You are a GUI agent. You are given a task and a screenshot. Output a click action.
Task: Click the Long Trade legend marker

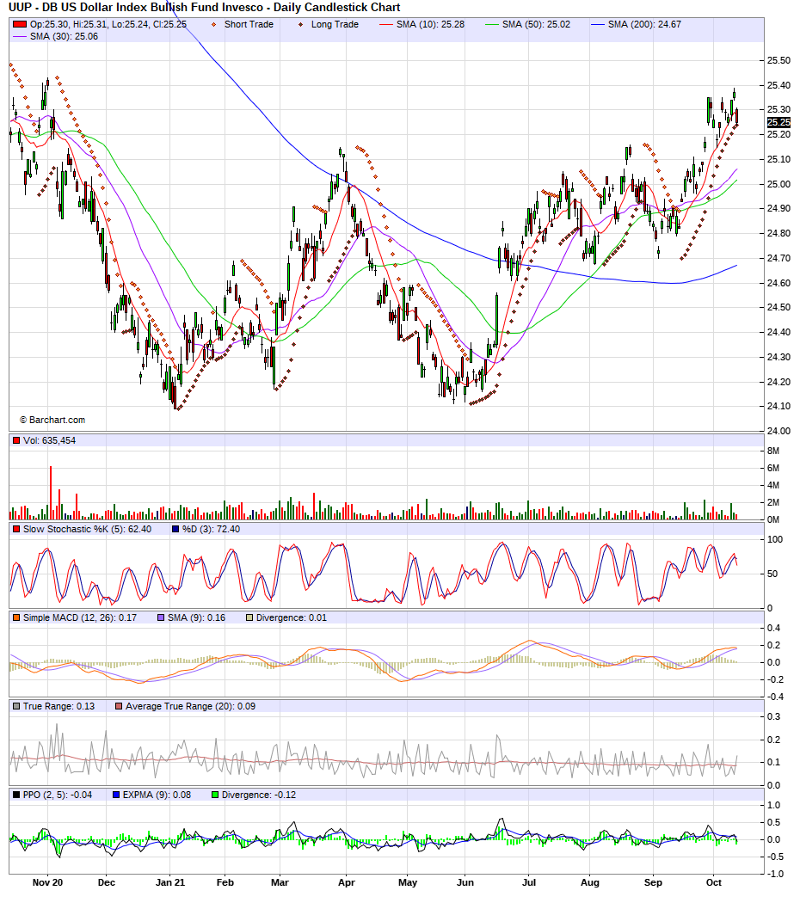pyautogui.click(x=300, y=24)
